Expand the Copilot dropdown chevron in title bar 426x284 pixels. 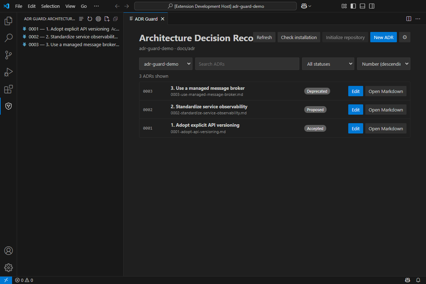pyautogui.click(x=310, y=6)
